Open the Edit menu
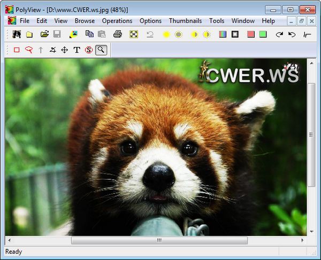Image resolution: width=321 pixels, height=260 pixels. coord(42,21)
